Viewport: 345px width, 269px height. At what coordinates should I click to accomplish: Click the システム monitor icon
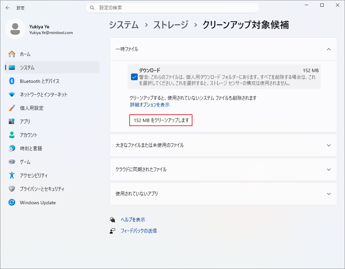click(x=12, y=68)
